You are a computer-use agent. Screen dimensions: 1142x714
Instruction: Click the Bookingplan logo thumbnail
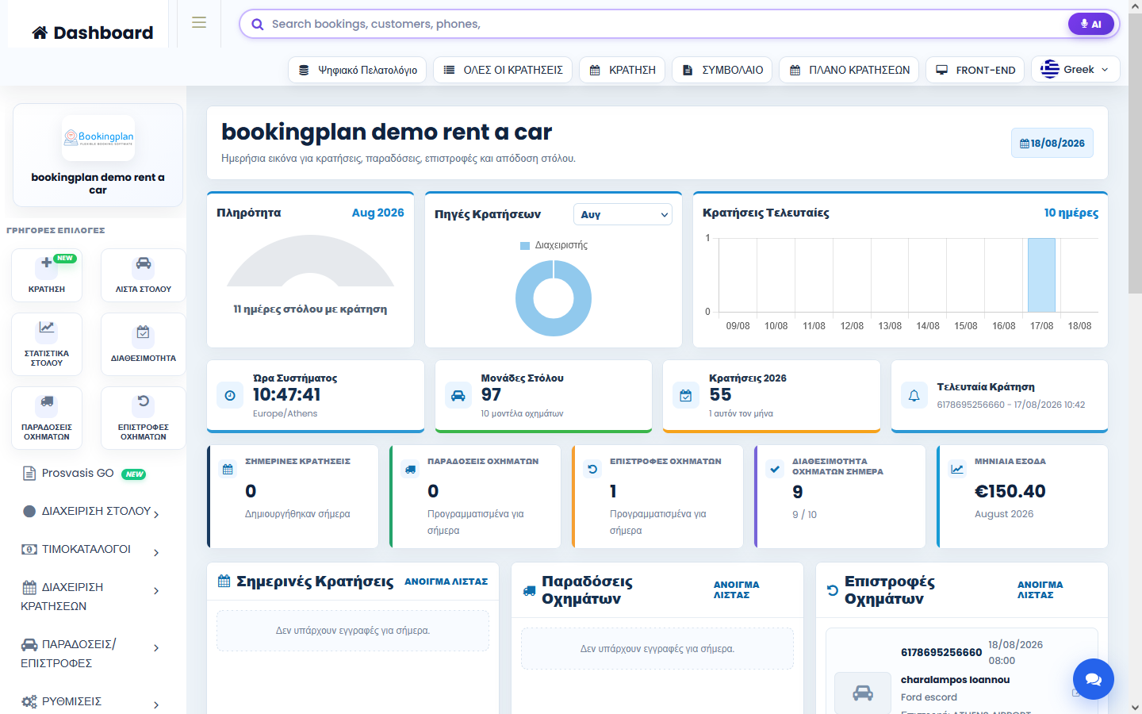coord(98,138)
